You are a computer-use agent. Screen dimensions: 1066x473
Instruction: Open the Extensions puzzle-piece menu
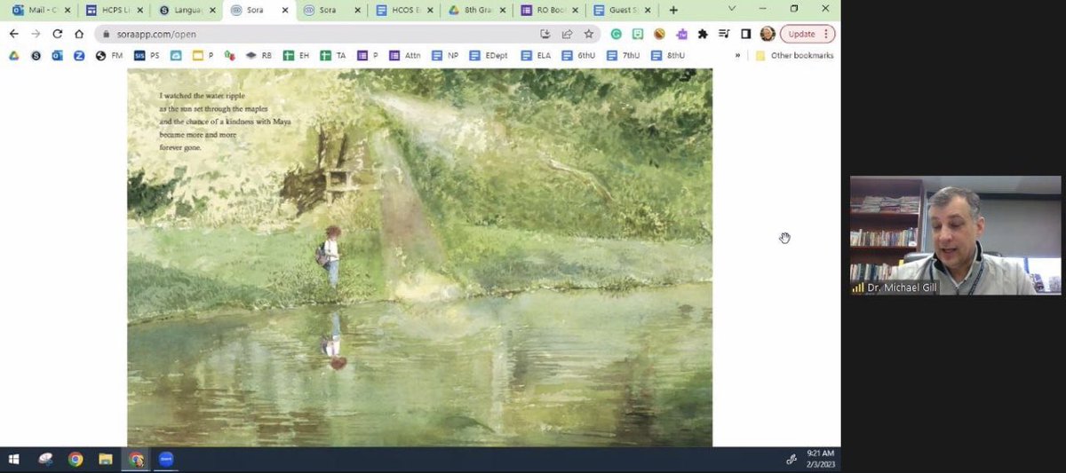click(x=703, y=34)
